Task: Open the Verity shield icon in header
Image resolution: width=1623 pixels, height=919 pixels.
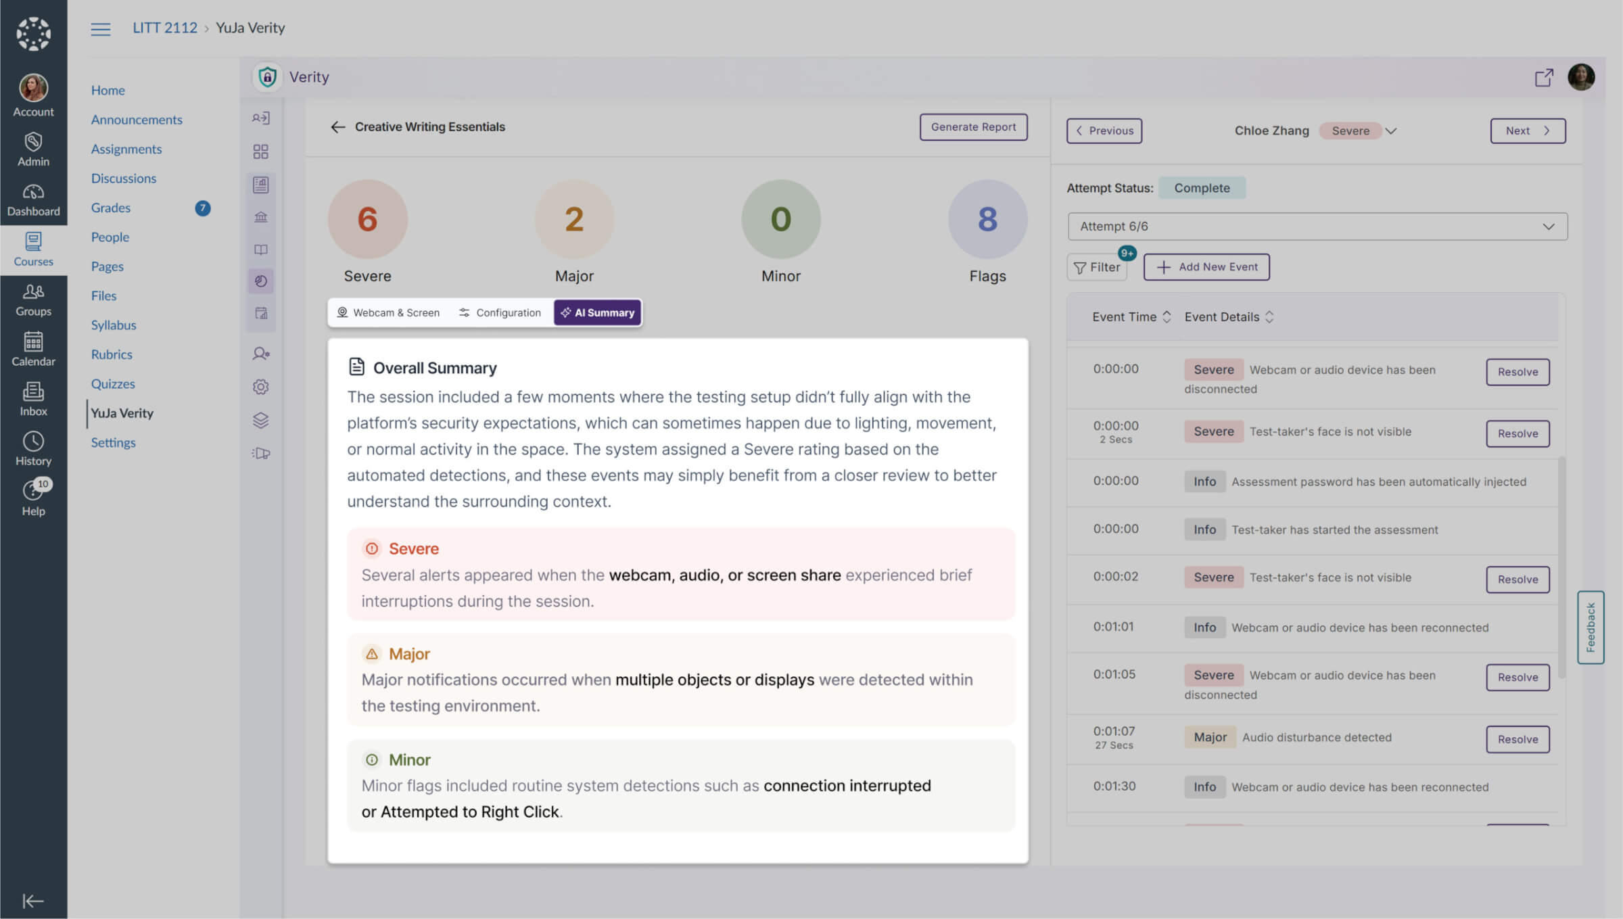Action: (267, 77)
